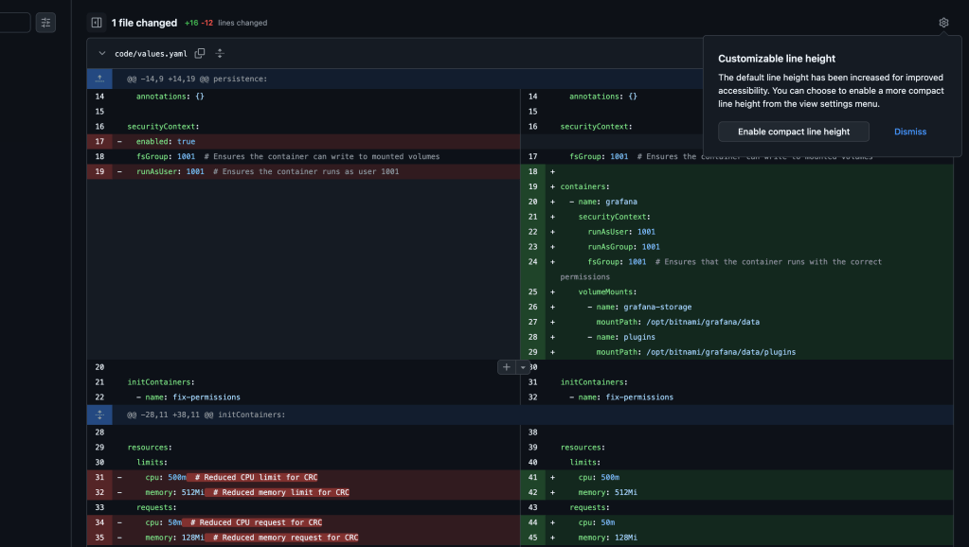This screenshot has width=969, height=547.
Task: Select the removed 'Reduced CPU request for CRC' line
Action: (234, 522)
